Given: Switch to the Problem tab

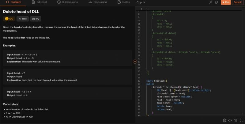Looking at the screenshot, I should (x=13, y=2).
